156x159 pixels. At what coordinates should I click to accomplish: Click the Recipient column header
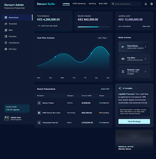(41, 96)
